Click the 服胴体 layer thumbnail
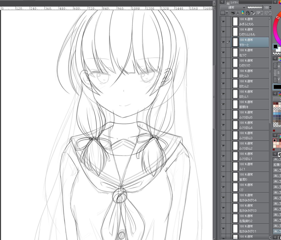 (x=235, y=104)
